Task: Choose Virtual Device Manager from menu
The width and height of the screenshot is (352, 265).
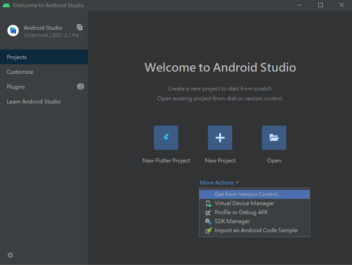Action: pyautogui.click(x=255, y=203)
